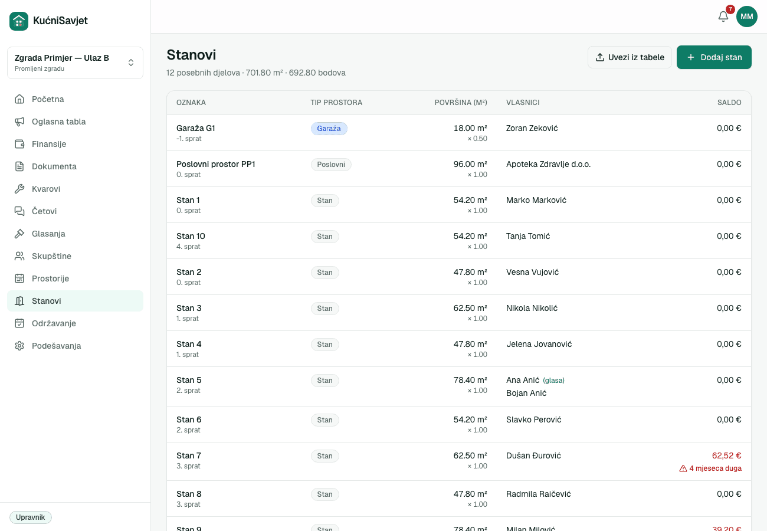Click the KućniSavjet logo icon
The width and height of the screenshot is (767, 531).
[x=19, y=21]
